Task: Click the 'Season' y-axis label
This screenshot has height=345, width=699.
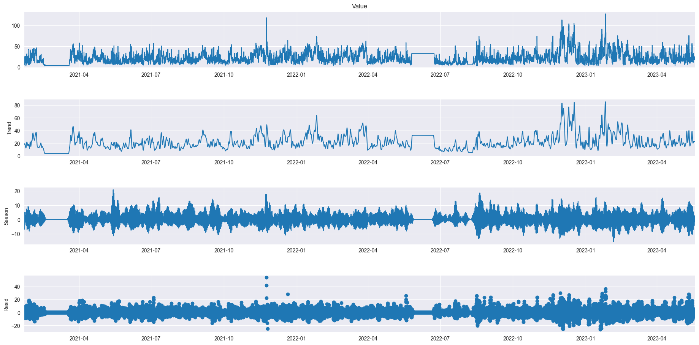Action: click(x=6, y=216)
